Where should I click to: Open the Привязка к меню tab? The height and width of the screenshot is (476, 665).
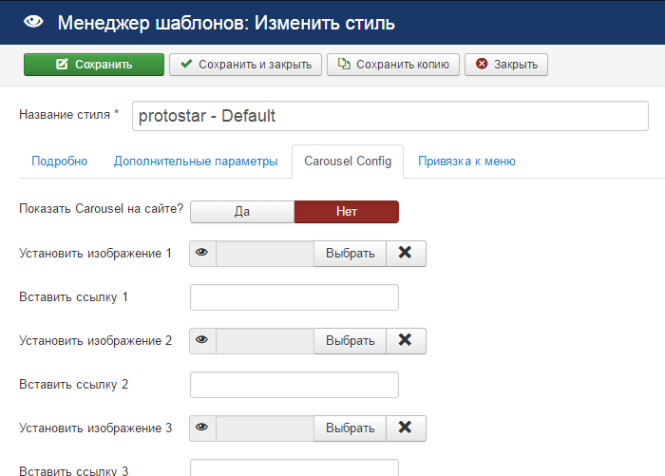coord(467,162)
